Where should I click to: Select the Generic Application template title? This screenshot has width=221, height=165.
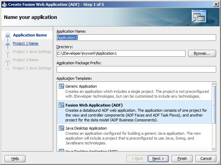81,86
